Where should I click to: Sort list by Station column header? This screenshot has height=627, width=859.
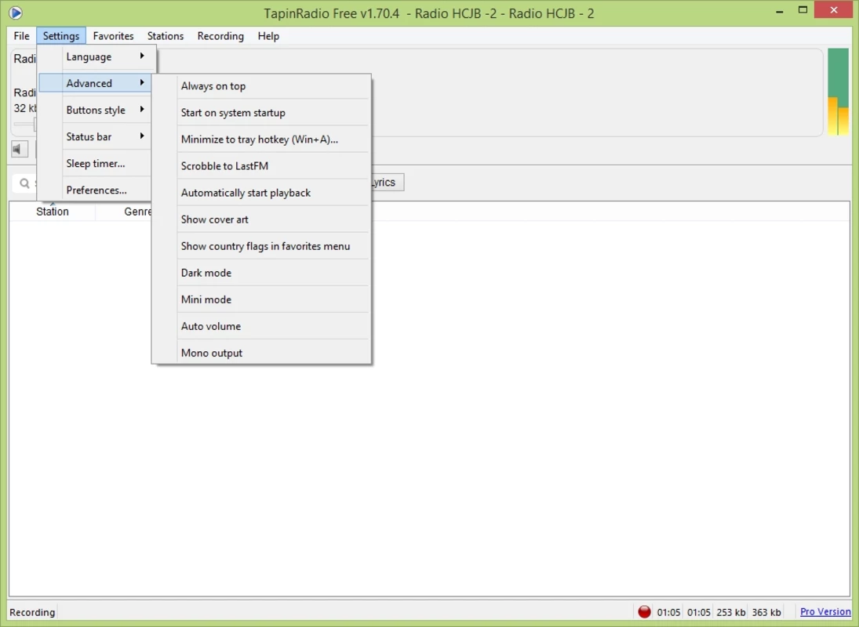53,212
